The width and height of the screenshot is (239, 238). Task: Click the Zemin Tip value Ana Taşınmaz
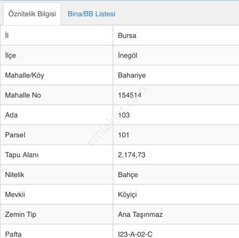(140, 214)
